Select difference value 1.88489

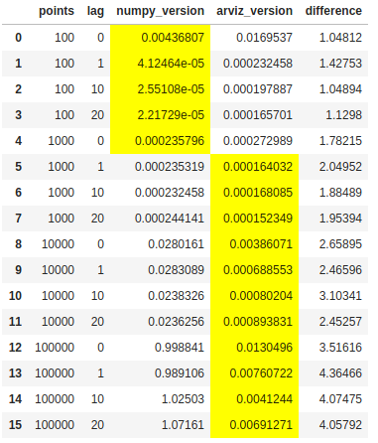[x=333, y=193]
